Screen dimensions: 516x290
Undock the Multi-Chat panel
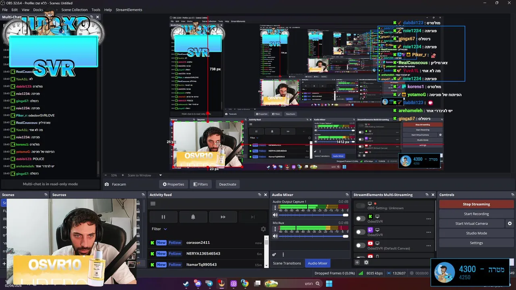(92, 17)
